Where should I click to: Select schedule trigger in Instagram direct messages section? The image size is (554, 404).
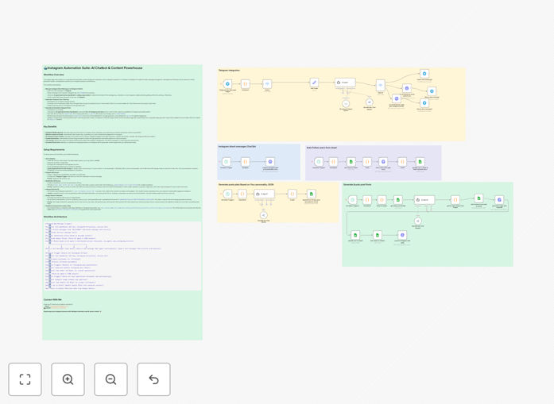227,162
